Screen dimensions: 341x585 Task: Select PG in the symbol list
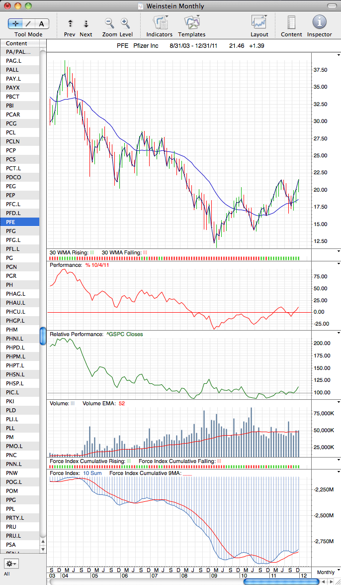pyautogui.click(x=20, y=257)
